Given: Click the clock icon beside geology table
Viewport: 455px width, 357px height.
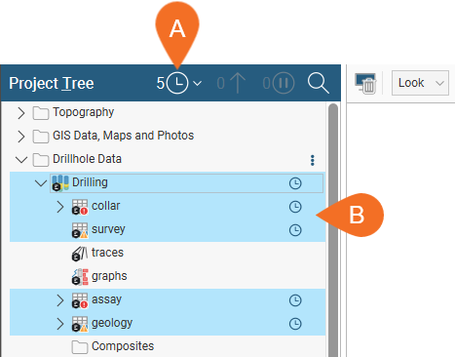Looking at the screenshot, I should point(295,324).
